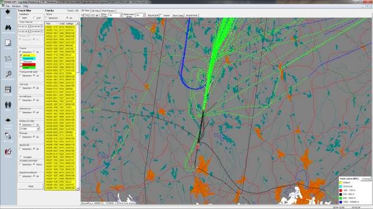Click the Save view button in the map toolbar
Screen dimensions: 373x209
point(178,16)
